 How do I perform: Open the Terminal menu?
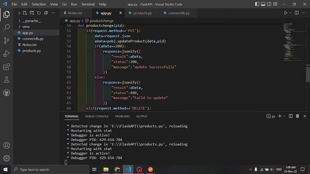[88, 4]
